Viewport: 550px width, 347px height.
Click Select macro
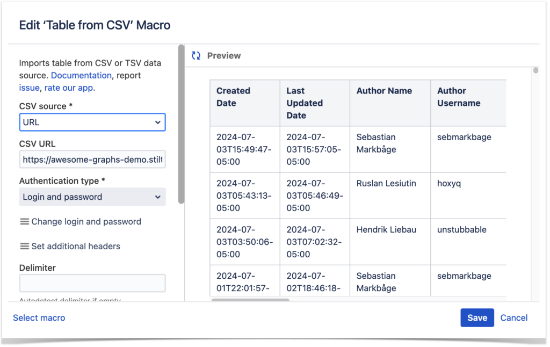click(39, 317)
